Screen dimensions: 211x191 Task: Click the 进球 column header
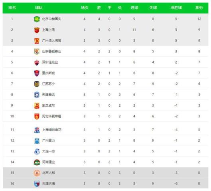click(134, 8)
